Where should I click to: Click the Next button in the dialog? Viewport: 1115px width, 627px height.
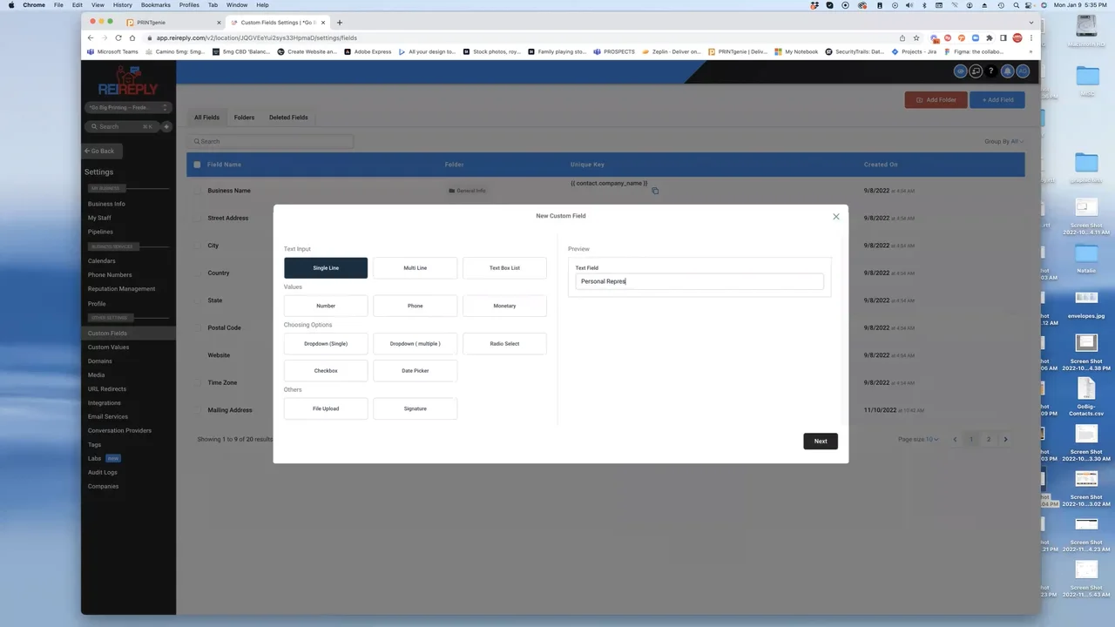pyautogui.click(x=821, y=442)
